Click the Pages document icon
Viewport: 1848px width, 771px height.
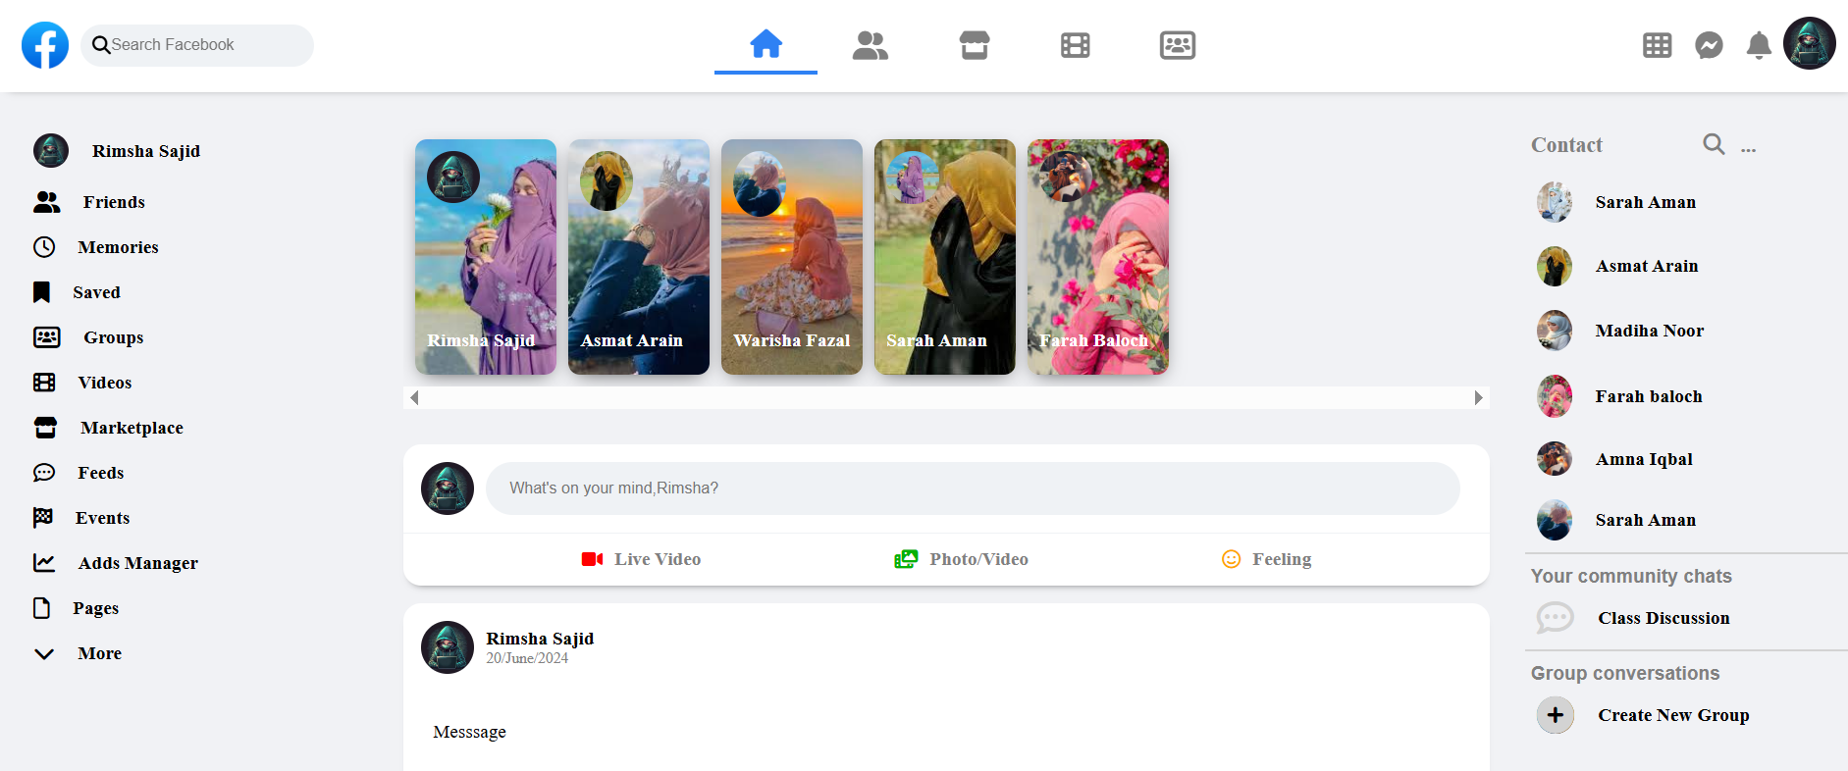click(41, 608)
